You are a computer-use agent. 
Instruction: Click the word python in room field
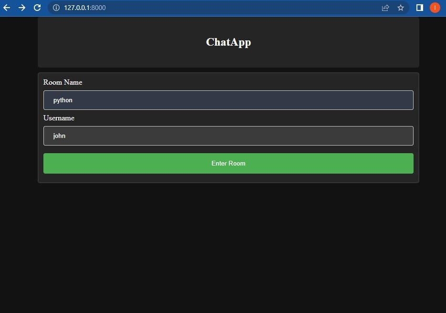click(62, 100)
